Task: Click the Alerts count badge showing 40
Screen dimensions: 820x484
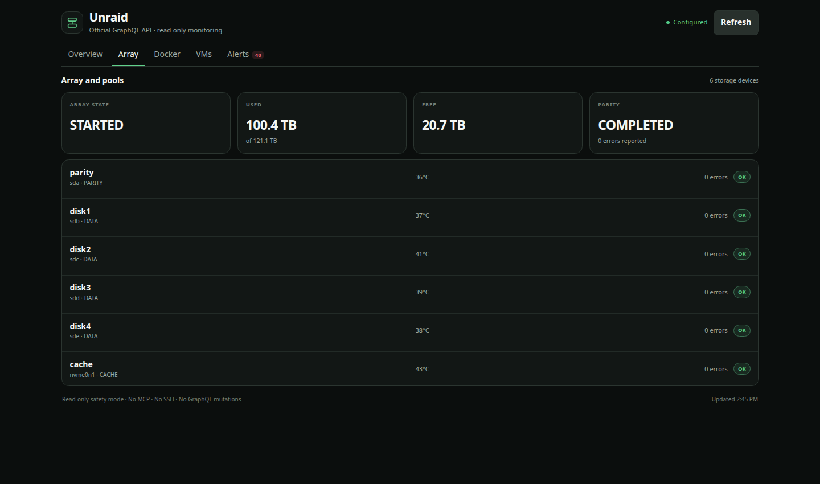Action: click(258, 55)
